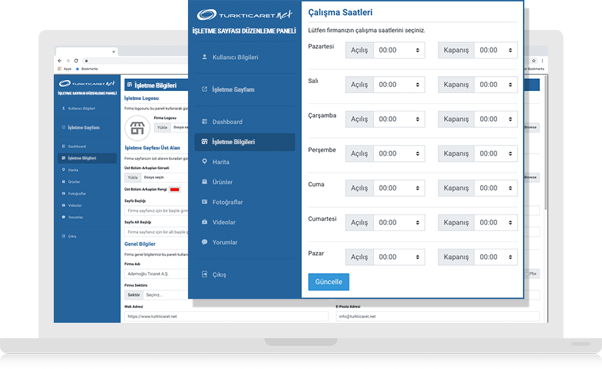Viewport: 602px width, 369px height.
Task: Open Pazartesi Kapanış time dropdown
Action: pyautogui.click(x=496, y=50)
